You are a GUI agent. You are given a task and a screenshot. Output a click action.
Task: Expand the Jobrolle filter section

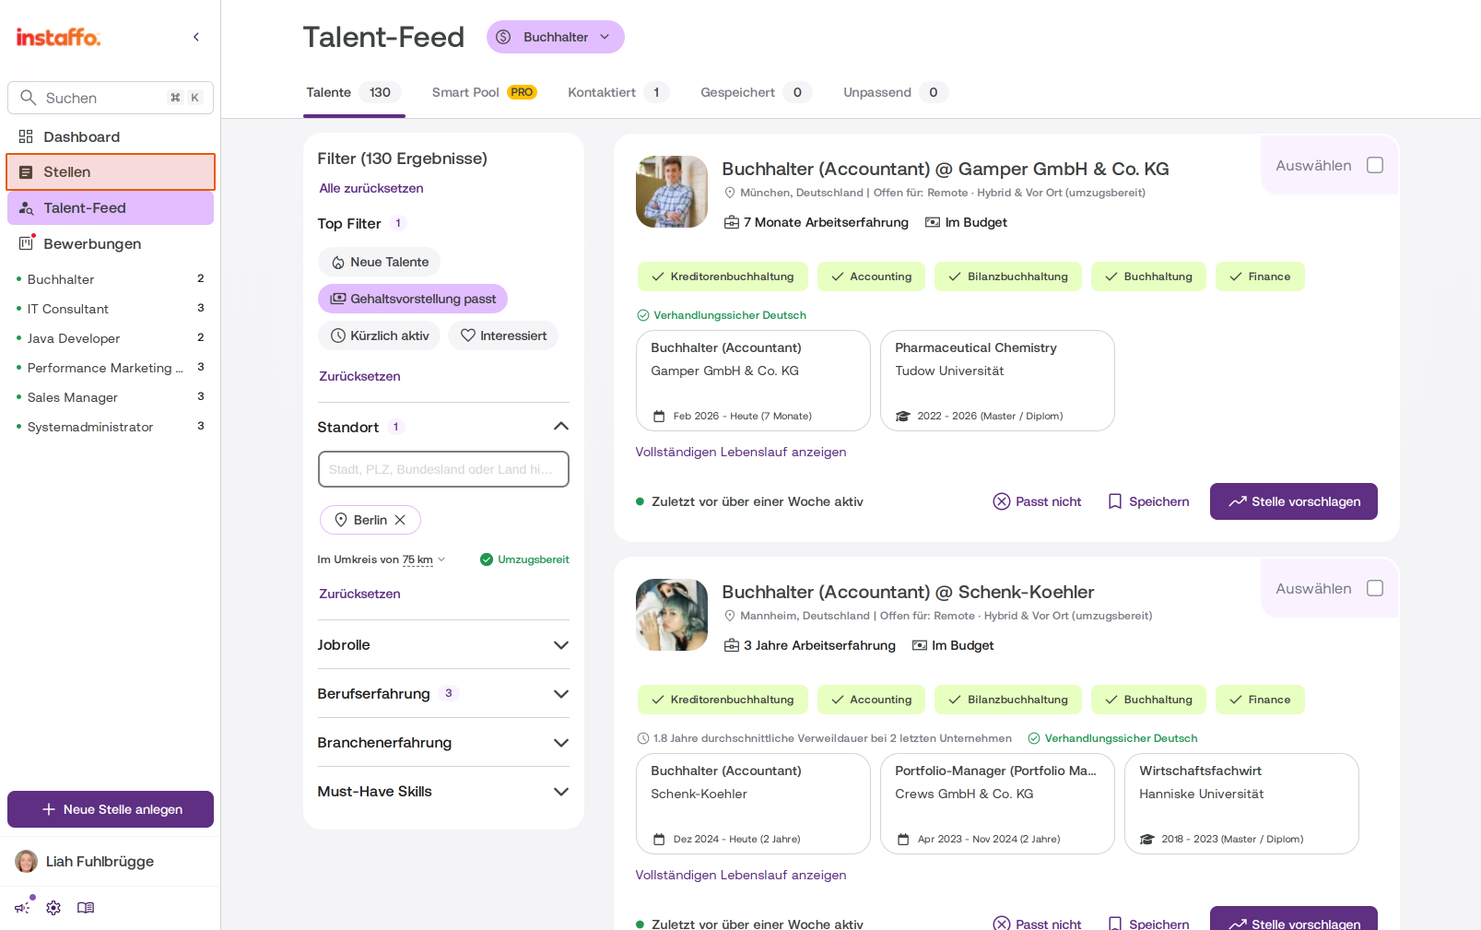click(x=443, y=644)
